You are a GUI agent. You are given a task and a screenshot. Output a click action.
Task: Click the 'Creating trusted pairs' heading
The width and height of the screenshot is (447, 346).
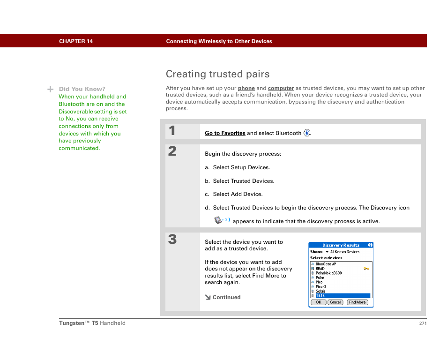[217, 74]
